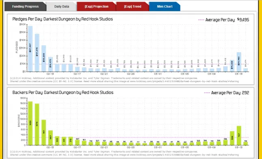Click the third pledges bar at $33,208

pyautogui.click(x=44, y=59)
